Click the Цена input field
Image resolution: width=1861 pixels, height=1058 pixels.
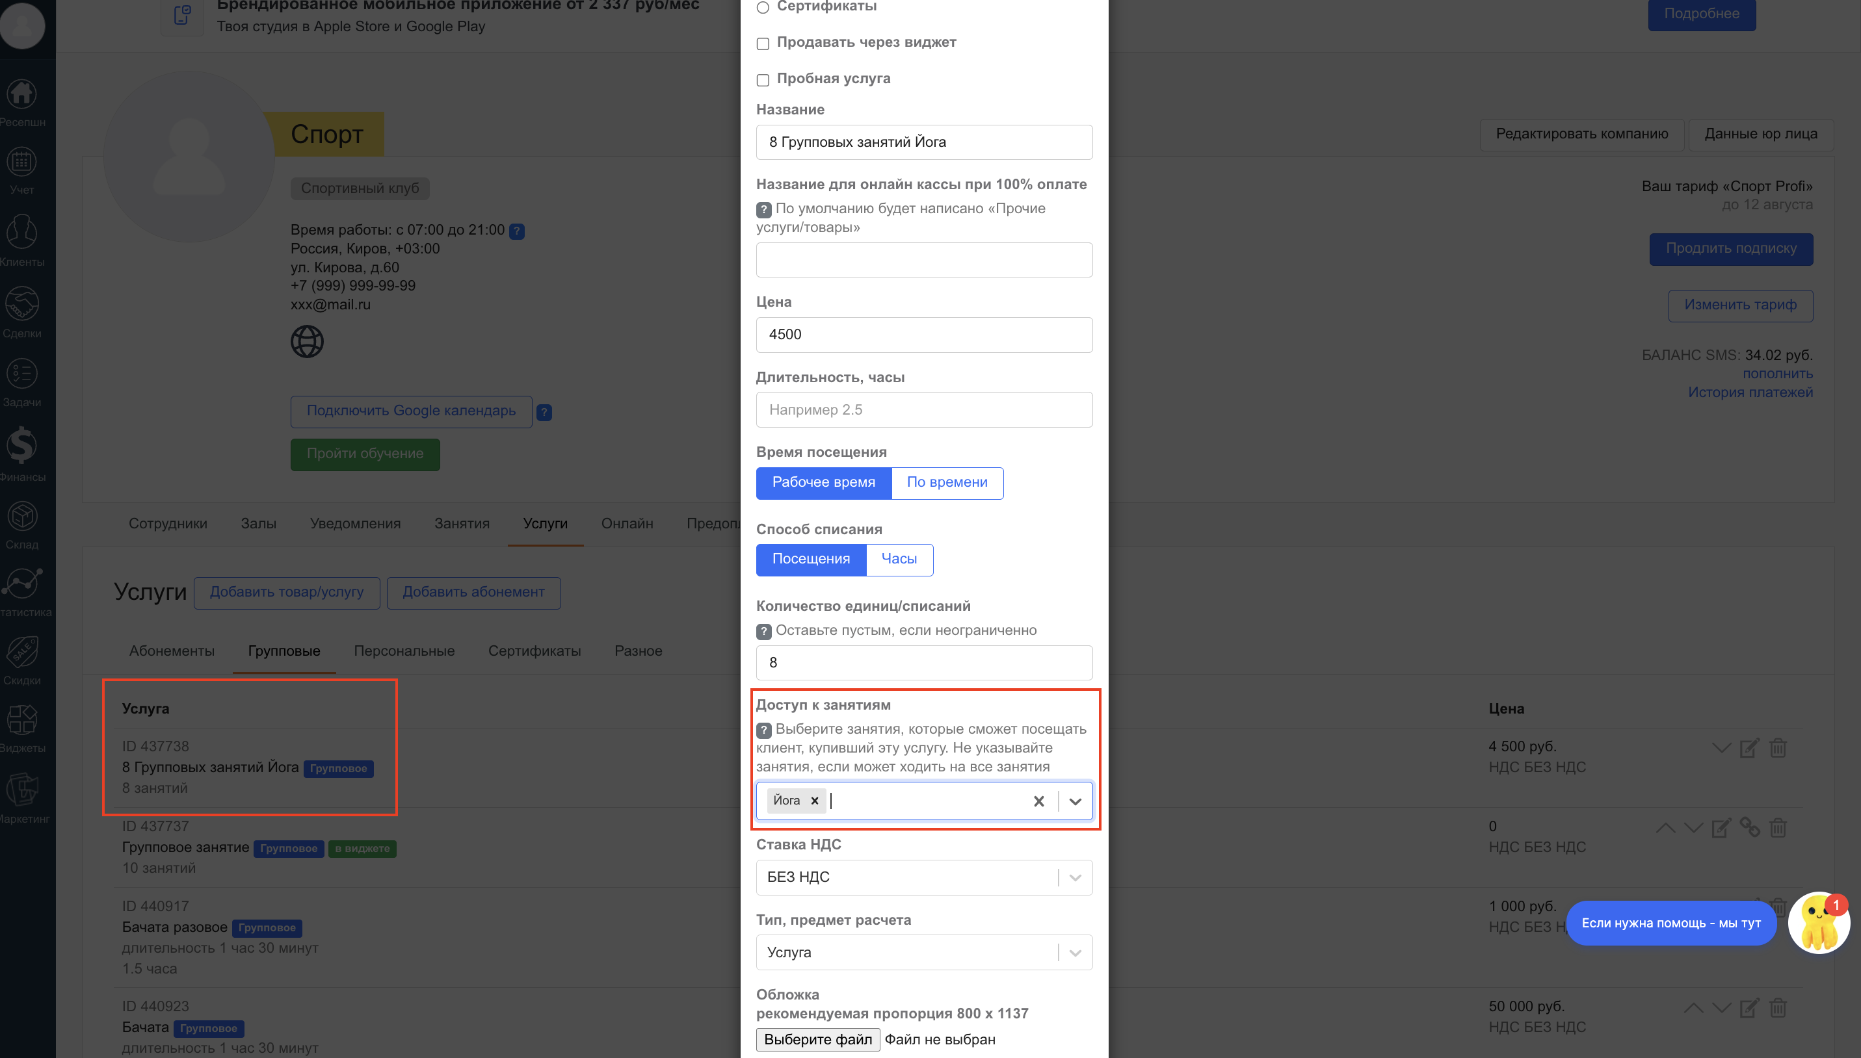click(923, 334)
